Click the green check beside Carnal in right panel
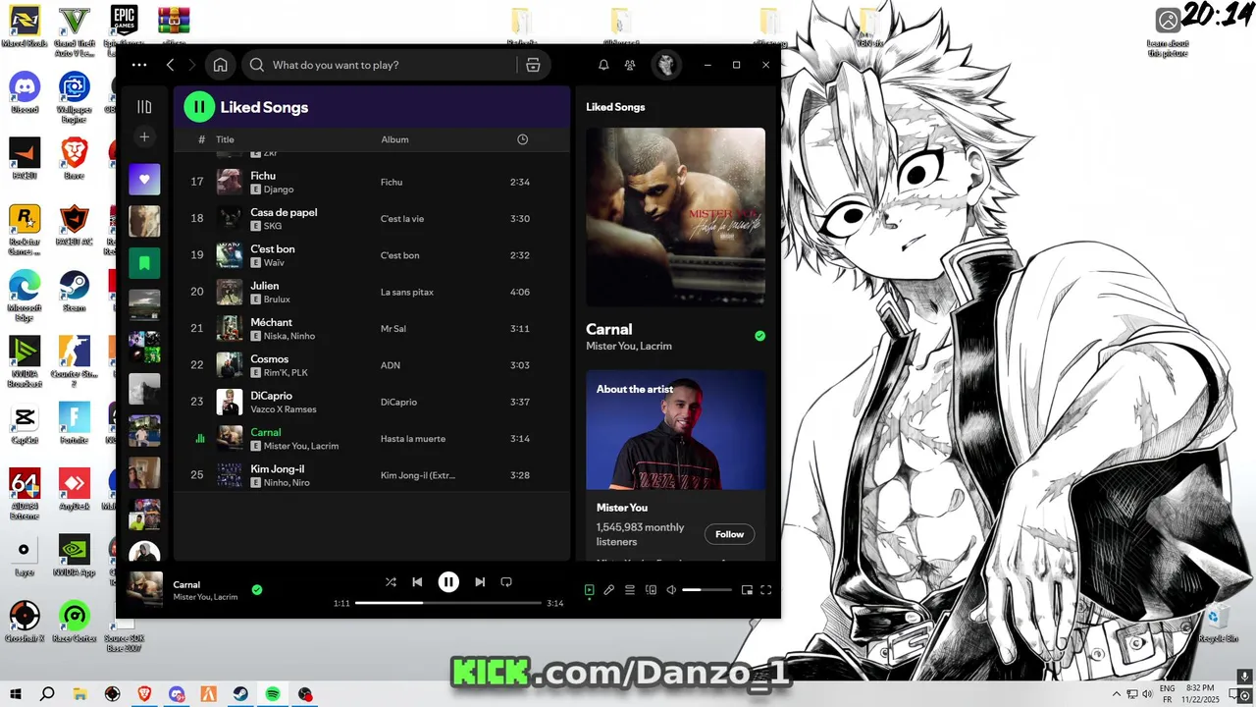This screenshot has width=1256, height=707. [x=759, y=336]
